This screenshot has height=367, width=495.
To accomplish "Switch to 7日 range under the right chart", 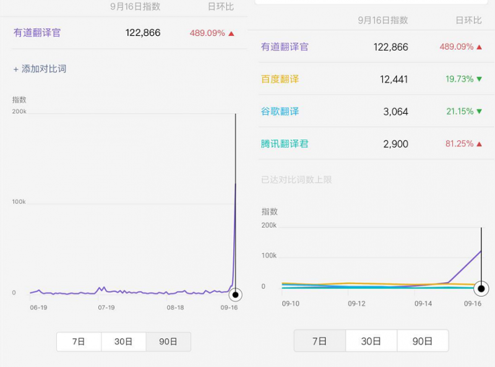I will (320, 341).
